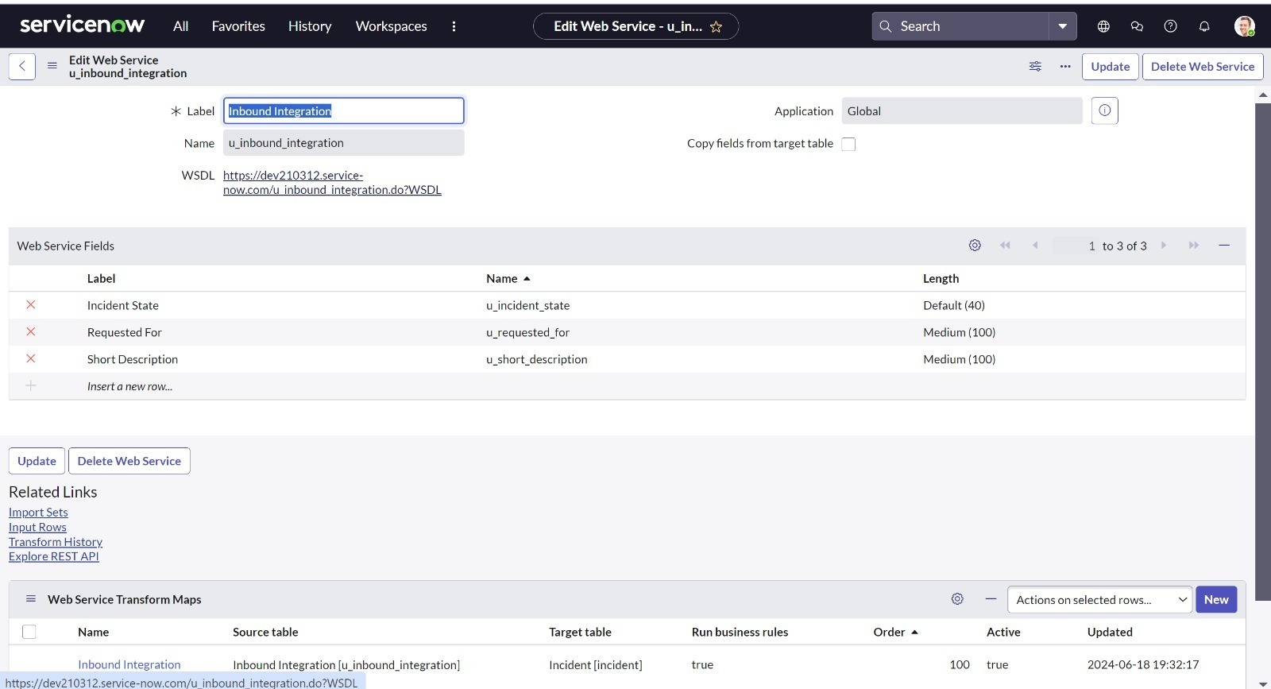Open the personalize form settings icon
Viewport: 1271px width, 689px height.
[x=1035, y=66]
